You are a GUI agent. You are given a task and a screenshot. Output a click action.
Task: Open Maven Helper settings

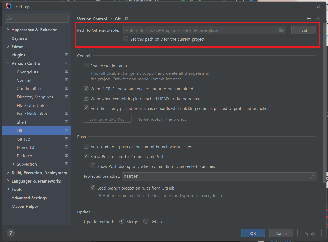point(25,206)
